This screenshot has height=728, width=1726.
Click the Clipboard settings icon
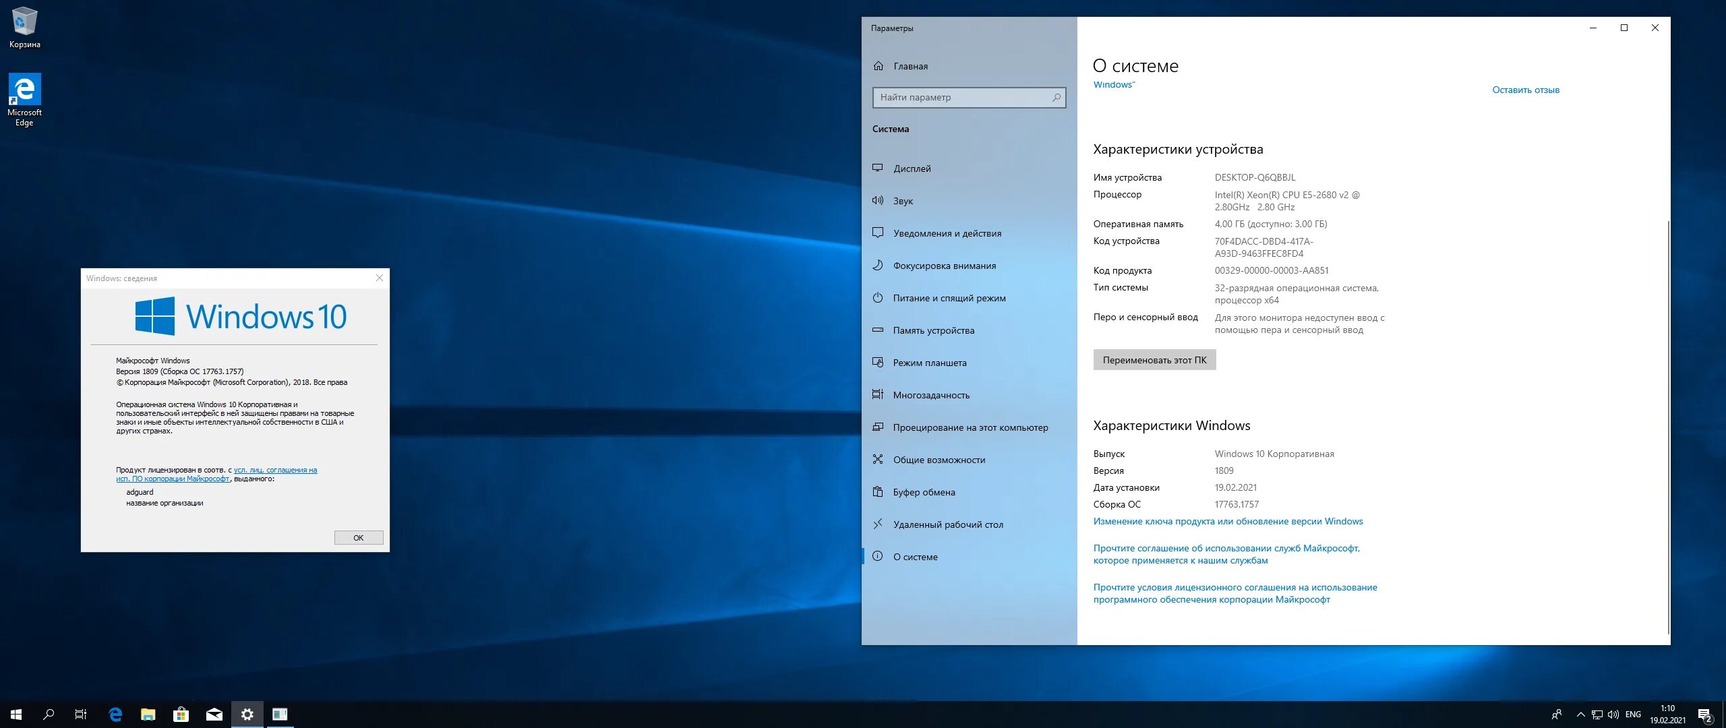click(878, 491)
